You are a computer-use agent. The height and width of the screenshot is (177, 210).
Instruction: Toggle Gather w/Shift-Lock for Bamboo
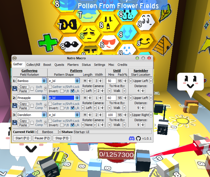[x=50, y=87]
